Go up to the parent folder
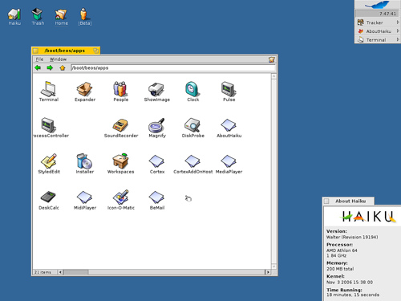 (x=63, y=67)
